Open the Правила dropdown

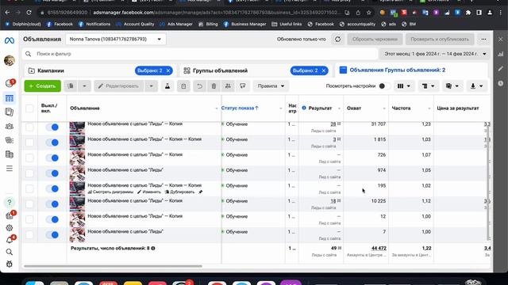pyautogui.click(x=271, y=86)
